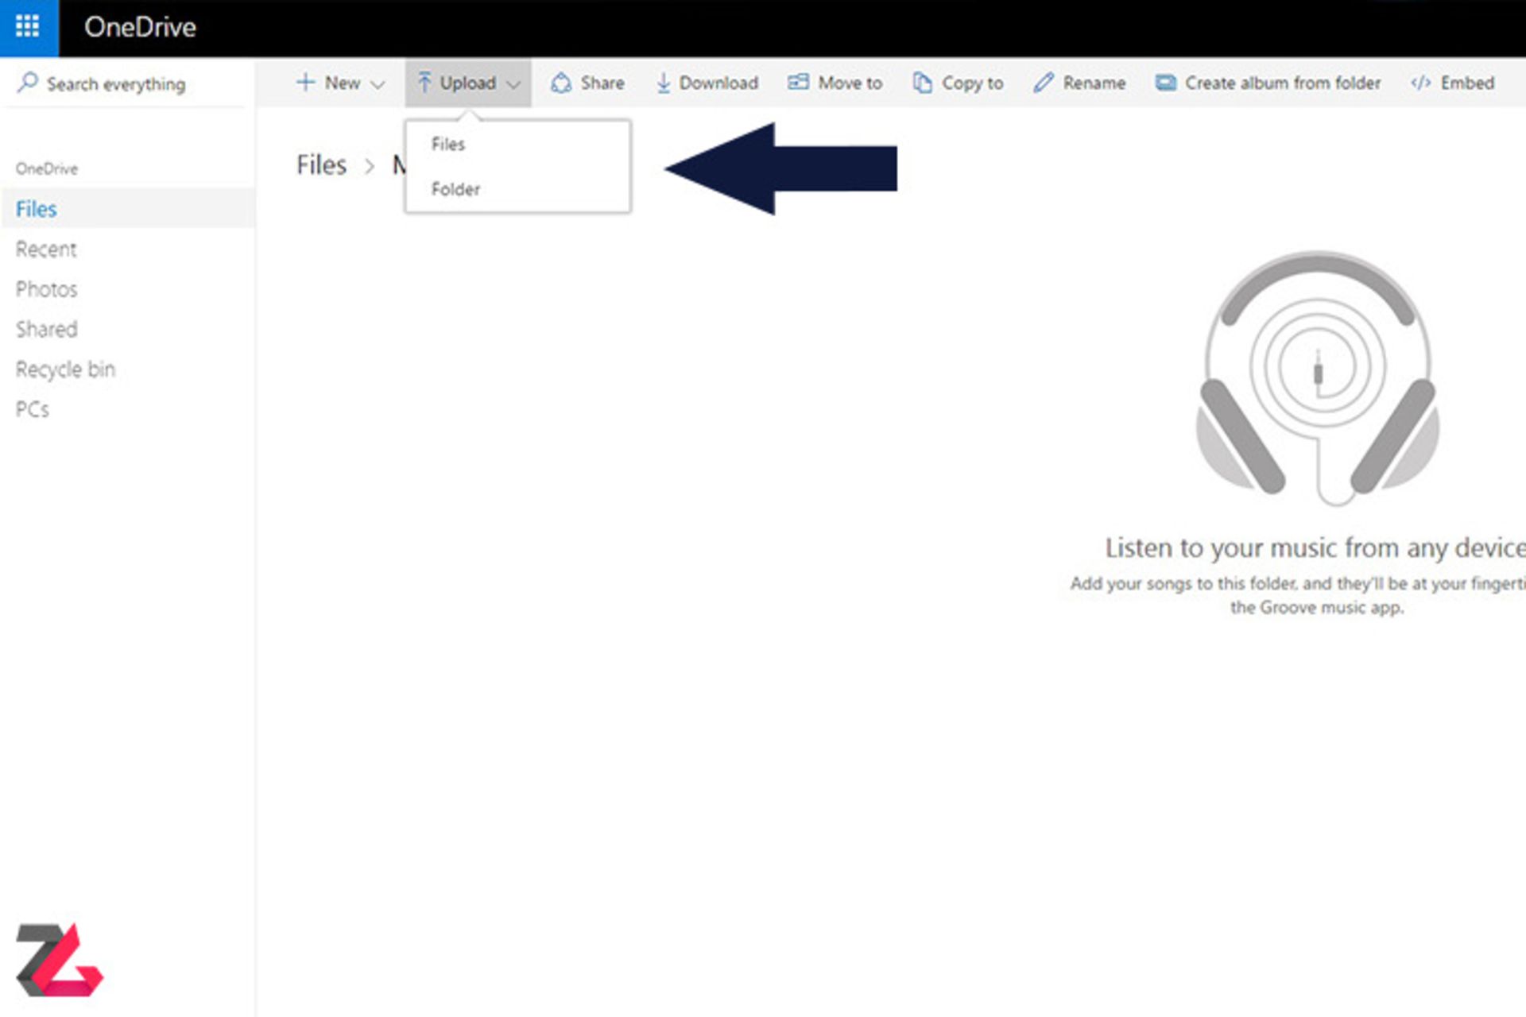Click breadcrumb chevron after Files
Viewport: 1526px width, 1017px height.
[370, 166]
